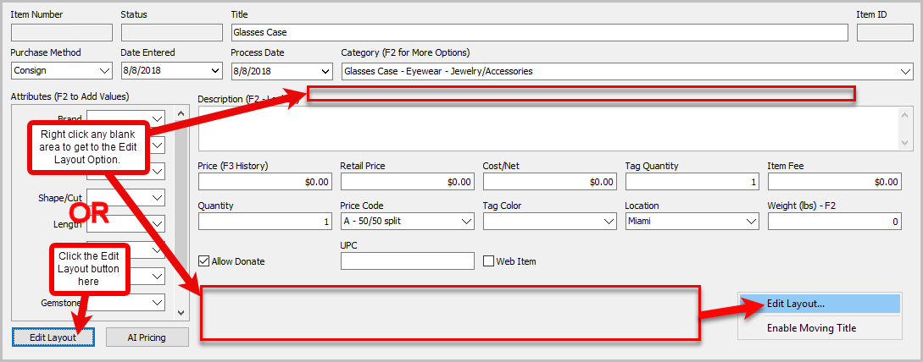
Task: Expand the Tag Color dropdown
Action: coord(550,222)
